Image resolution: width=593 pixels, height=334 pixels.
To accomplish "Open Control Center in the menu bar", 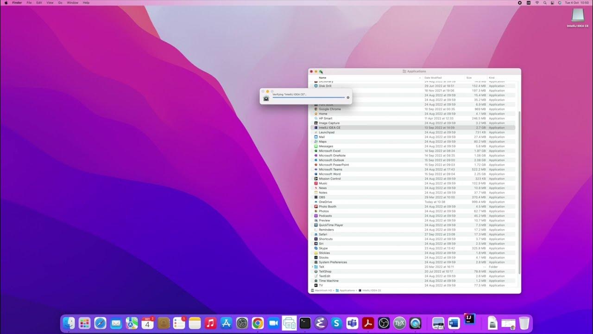I will [x=553, y=3].
